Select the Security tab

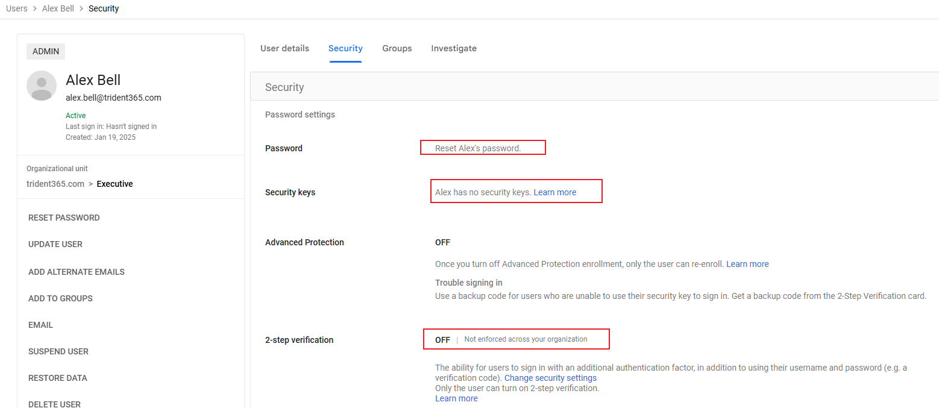tap(345, 48)
